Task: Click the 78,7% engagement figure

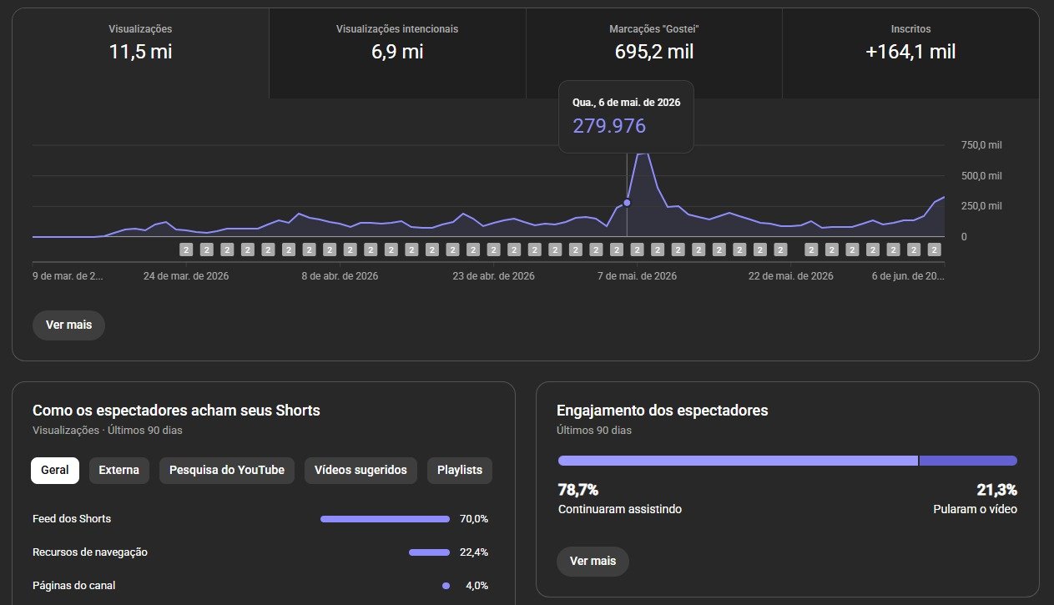Action: point(578,490)
